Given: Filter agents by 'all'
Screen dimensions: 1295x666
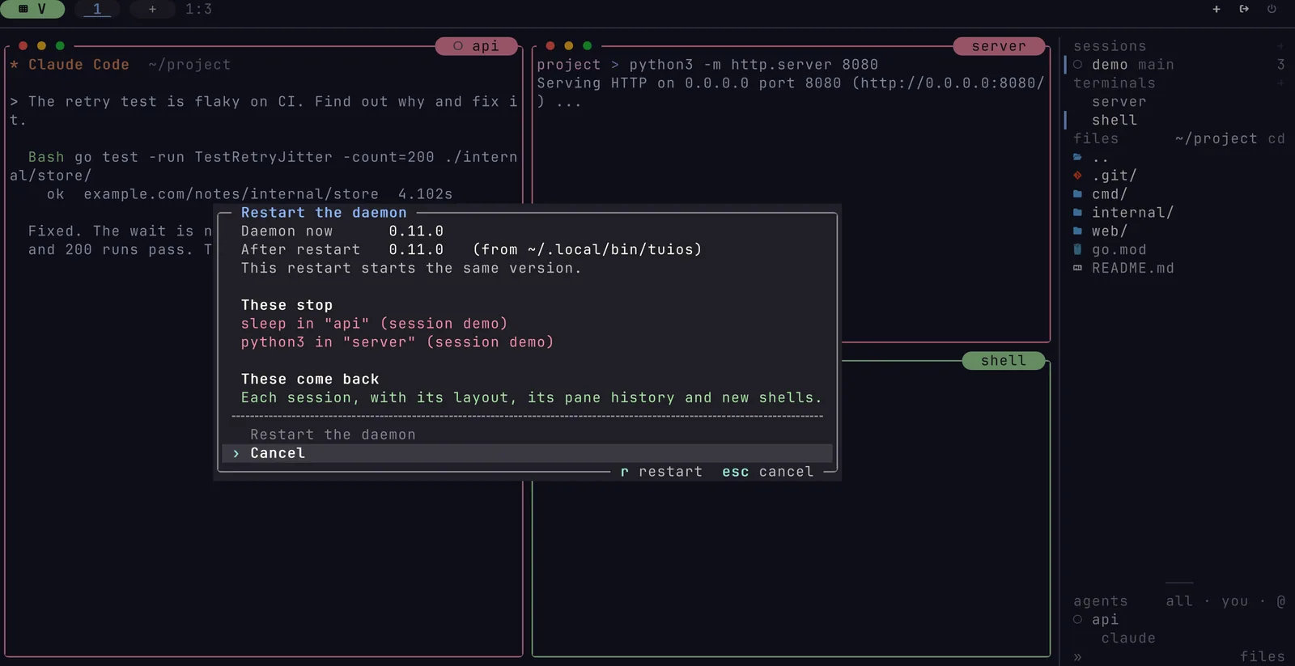Looking at the screenshot, I should [1179, 601].
